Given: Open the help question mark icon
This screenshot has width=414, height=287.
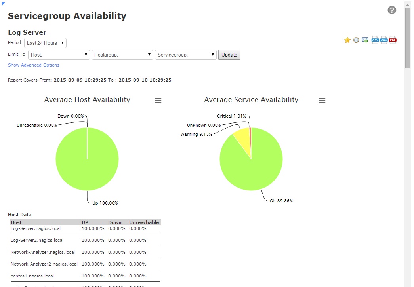Looking at the screenshot, I should pyautogui.click(x=392, y=10).
